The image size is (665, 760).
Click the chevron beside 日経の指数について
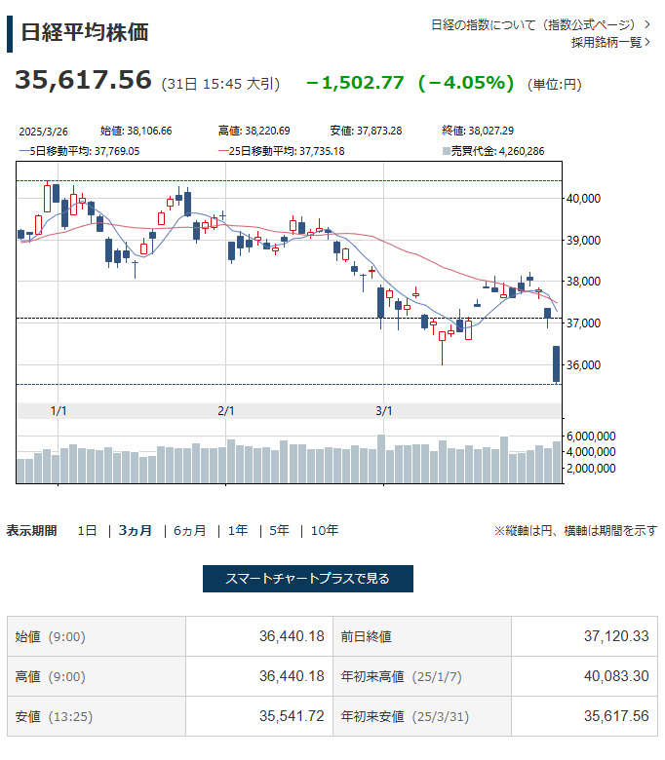click(x=647, y=23)
